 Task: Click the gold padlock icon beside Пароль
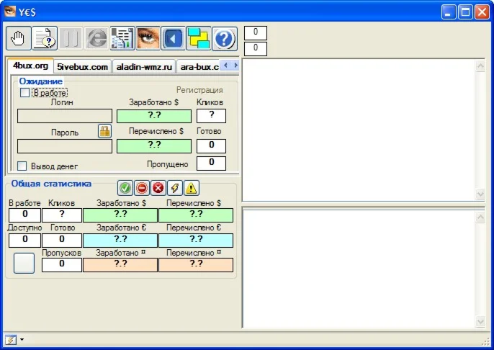tap(104, 131)
